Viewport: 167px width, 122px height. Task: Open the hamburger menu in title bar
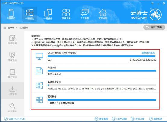pyautogui.click(x=153, y=3)
